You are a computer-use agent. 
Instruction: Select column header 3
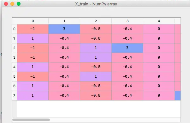pyautogui.click(x=128, y=21)
